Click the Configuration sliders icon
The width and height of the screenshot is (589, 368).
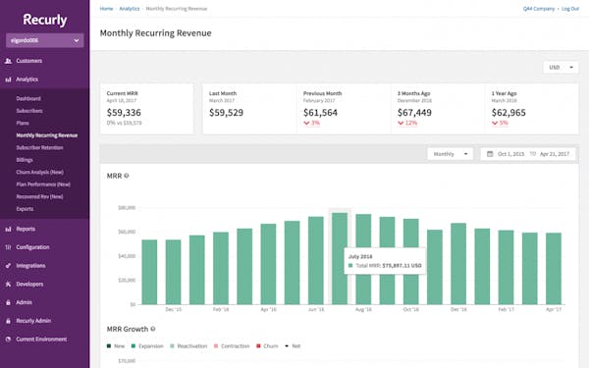pos(8,247)
